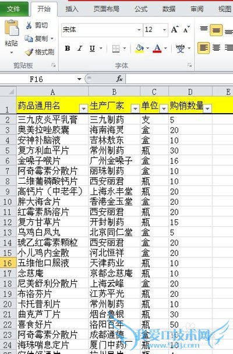Open the font name dropdown 宋体
This screenshot has width=233, height=354.
click(139, 30)
